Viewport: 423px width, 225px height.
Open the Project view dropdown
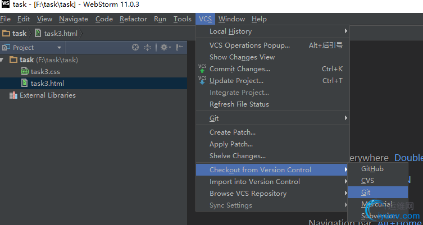click(x=59, y=48)
